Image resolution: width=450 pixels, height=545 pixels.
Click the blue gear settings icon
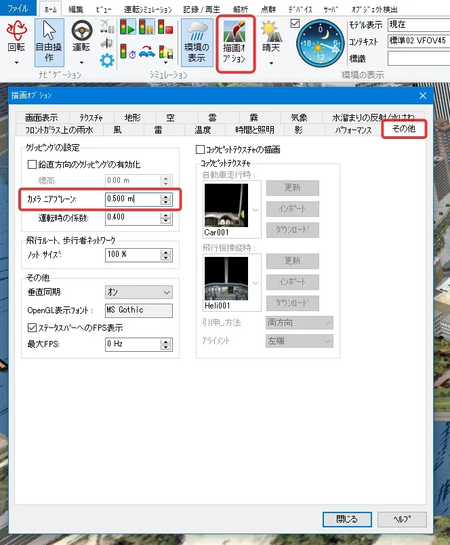[107, 60]
